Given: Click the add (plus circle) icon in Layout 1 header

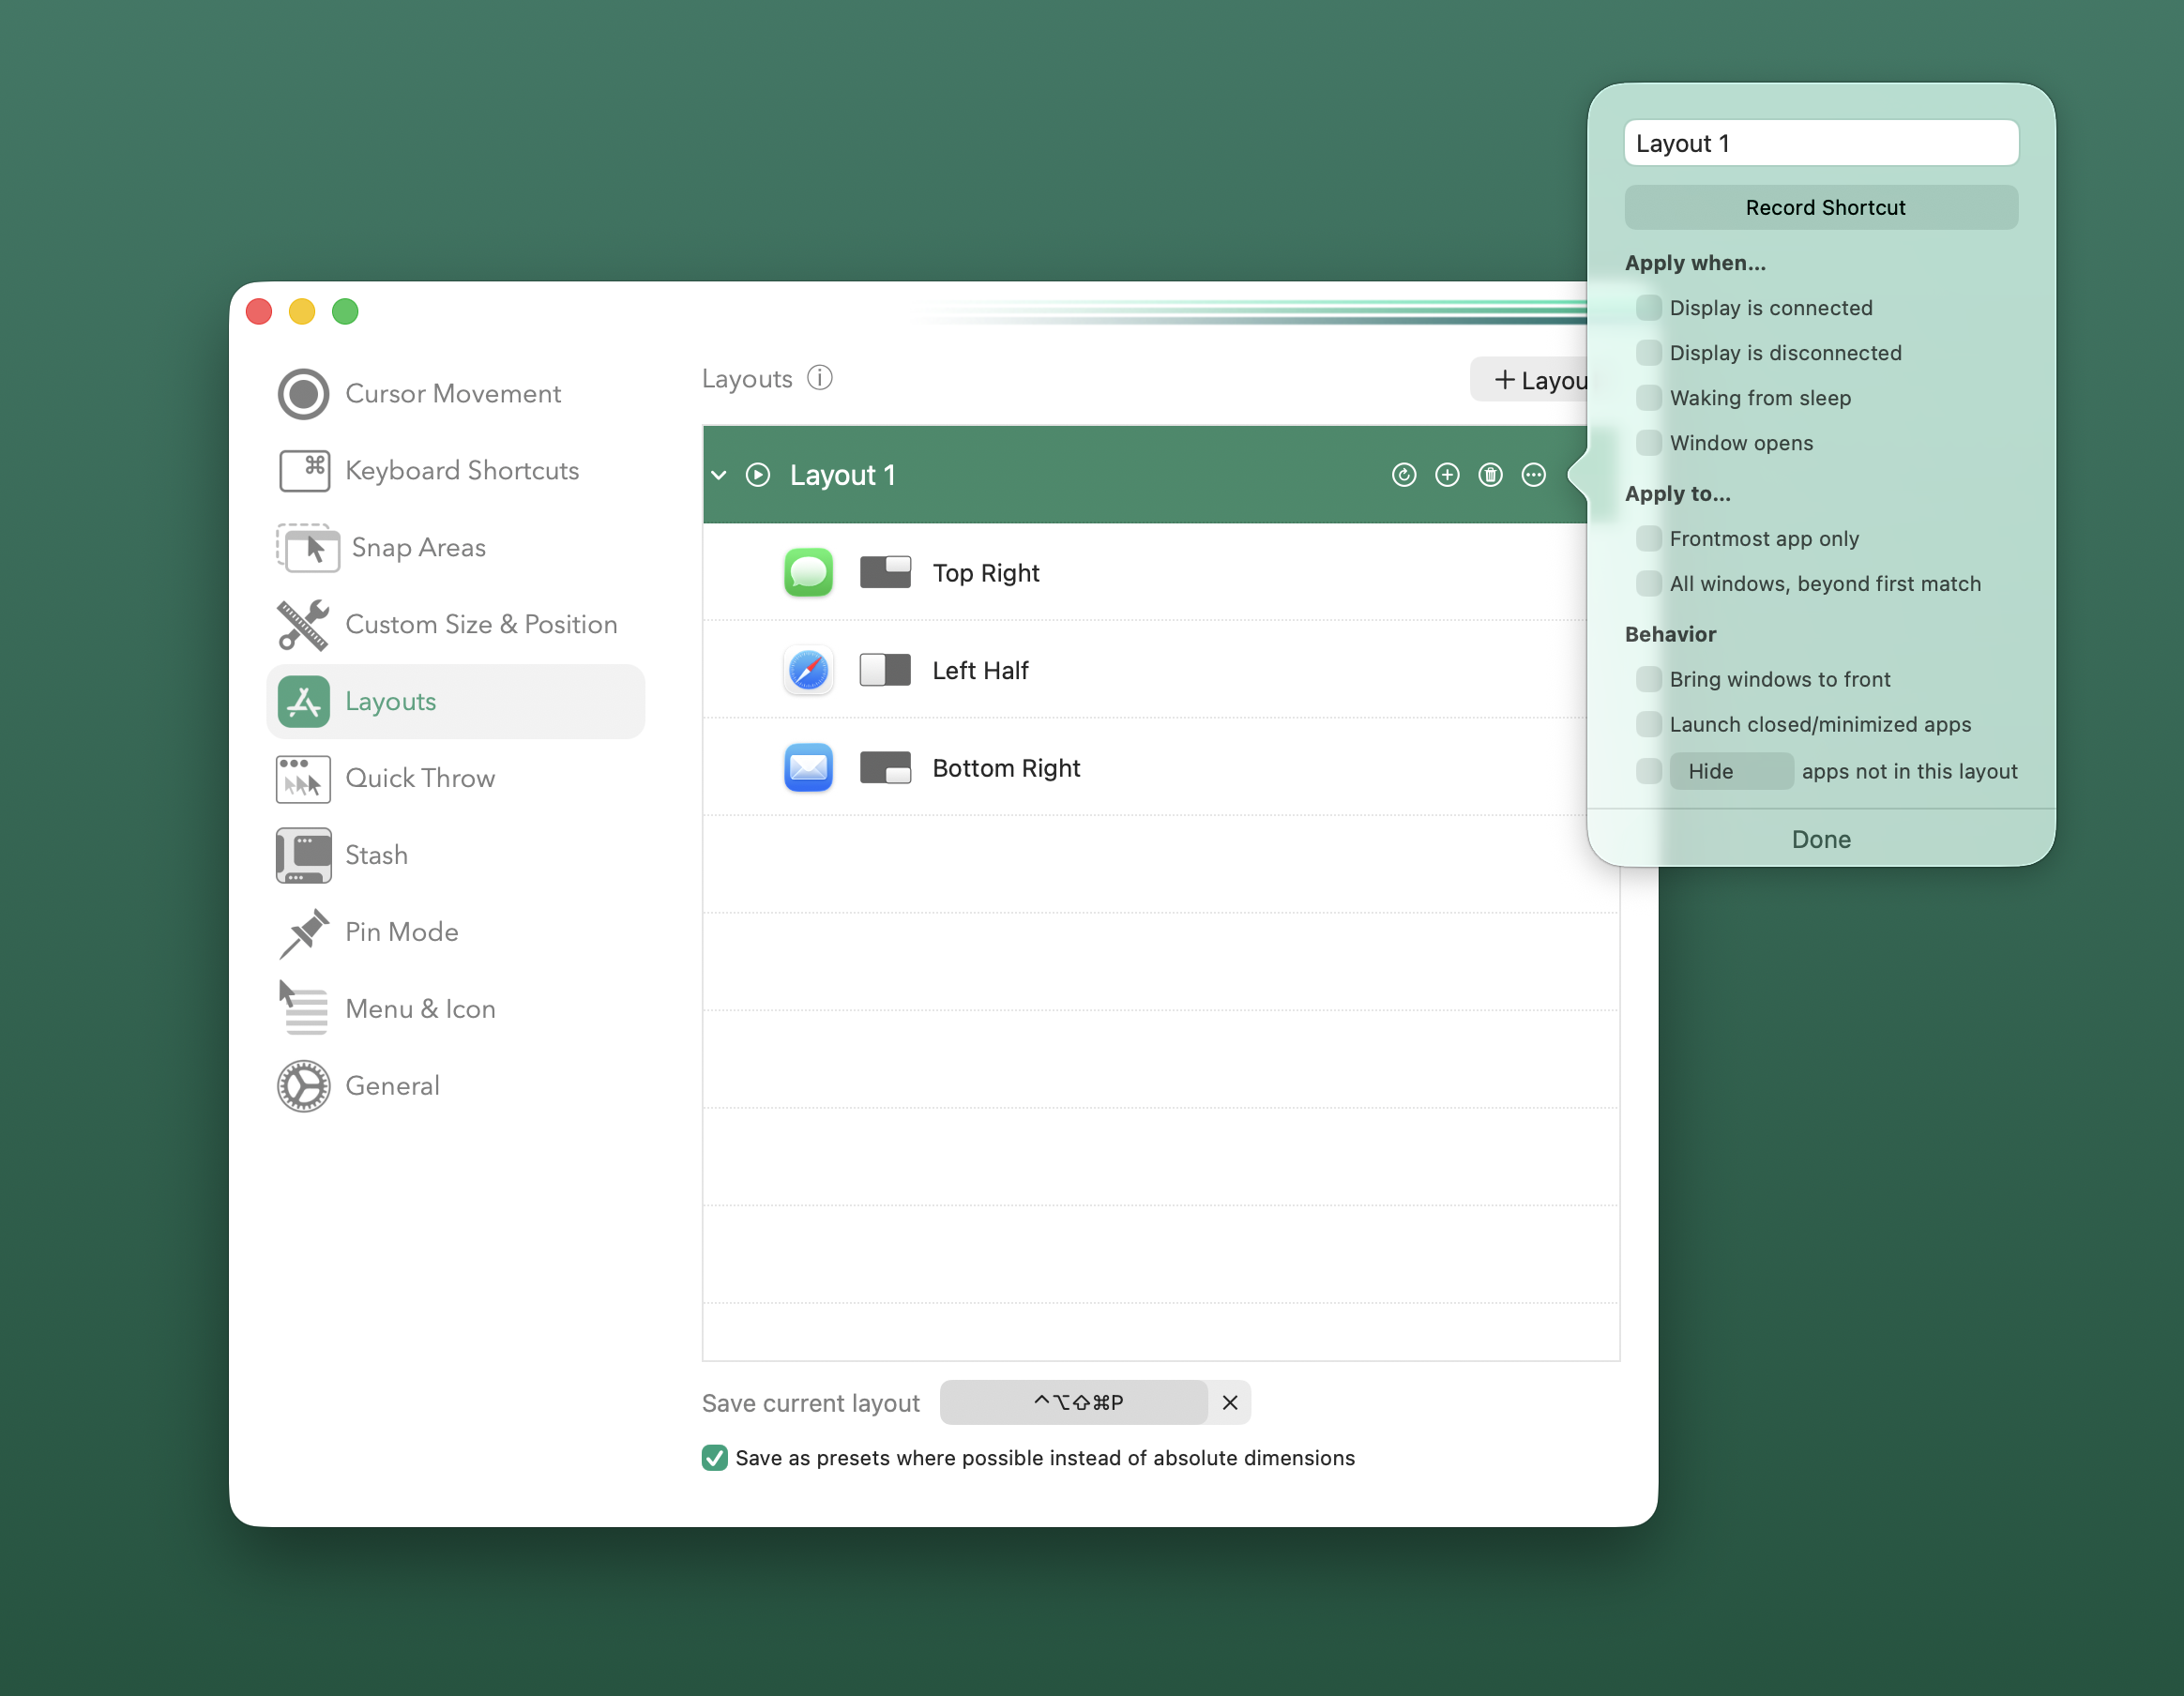Looking at the screenshot, I should coord(1447,475).
